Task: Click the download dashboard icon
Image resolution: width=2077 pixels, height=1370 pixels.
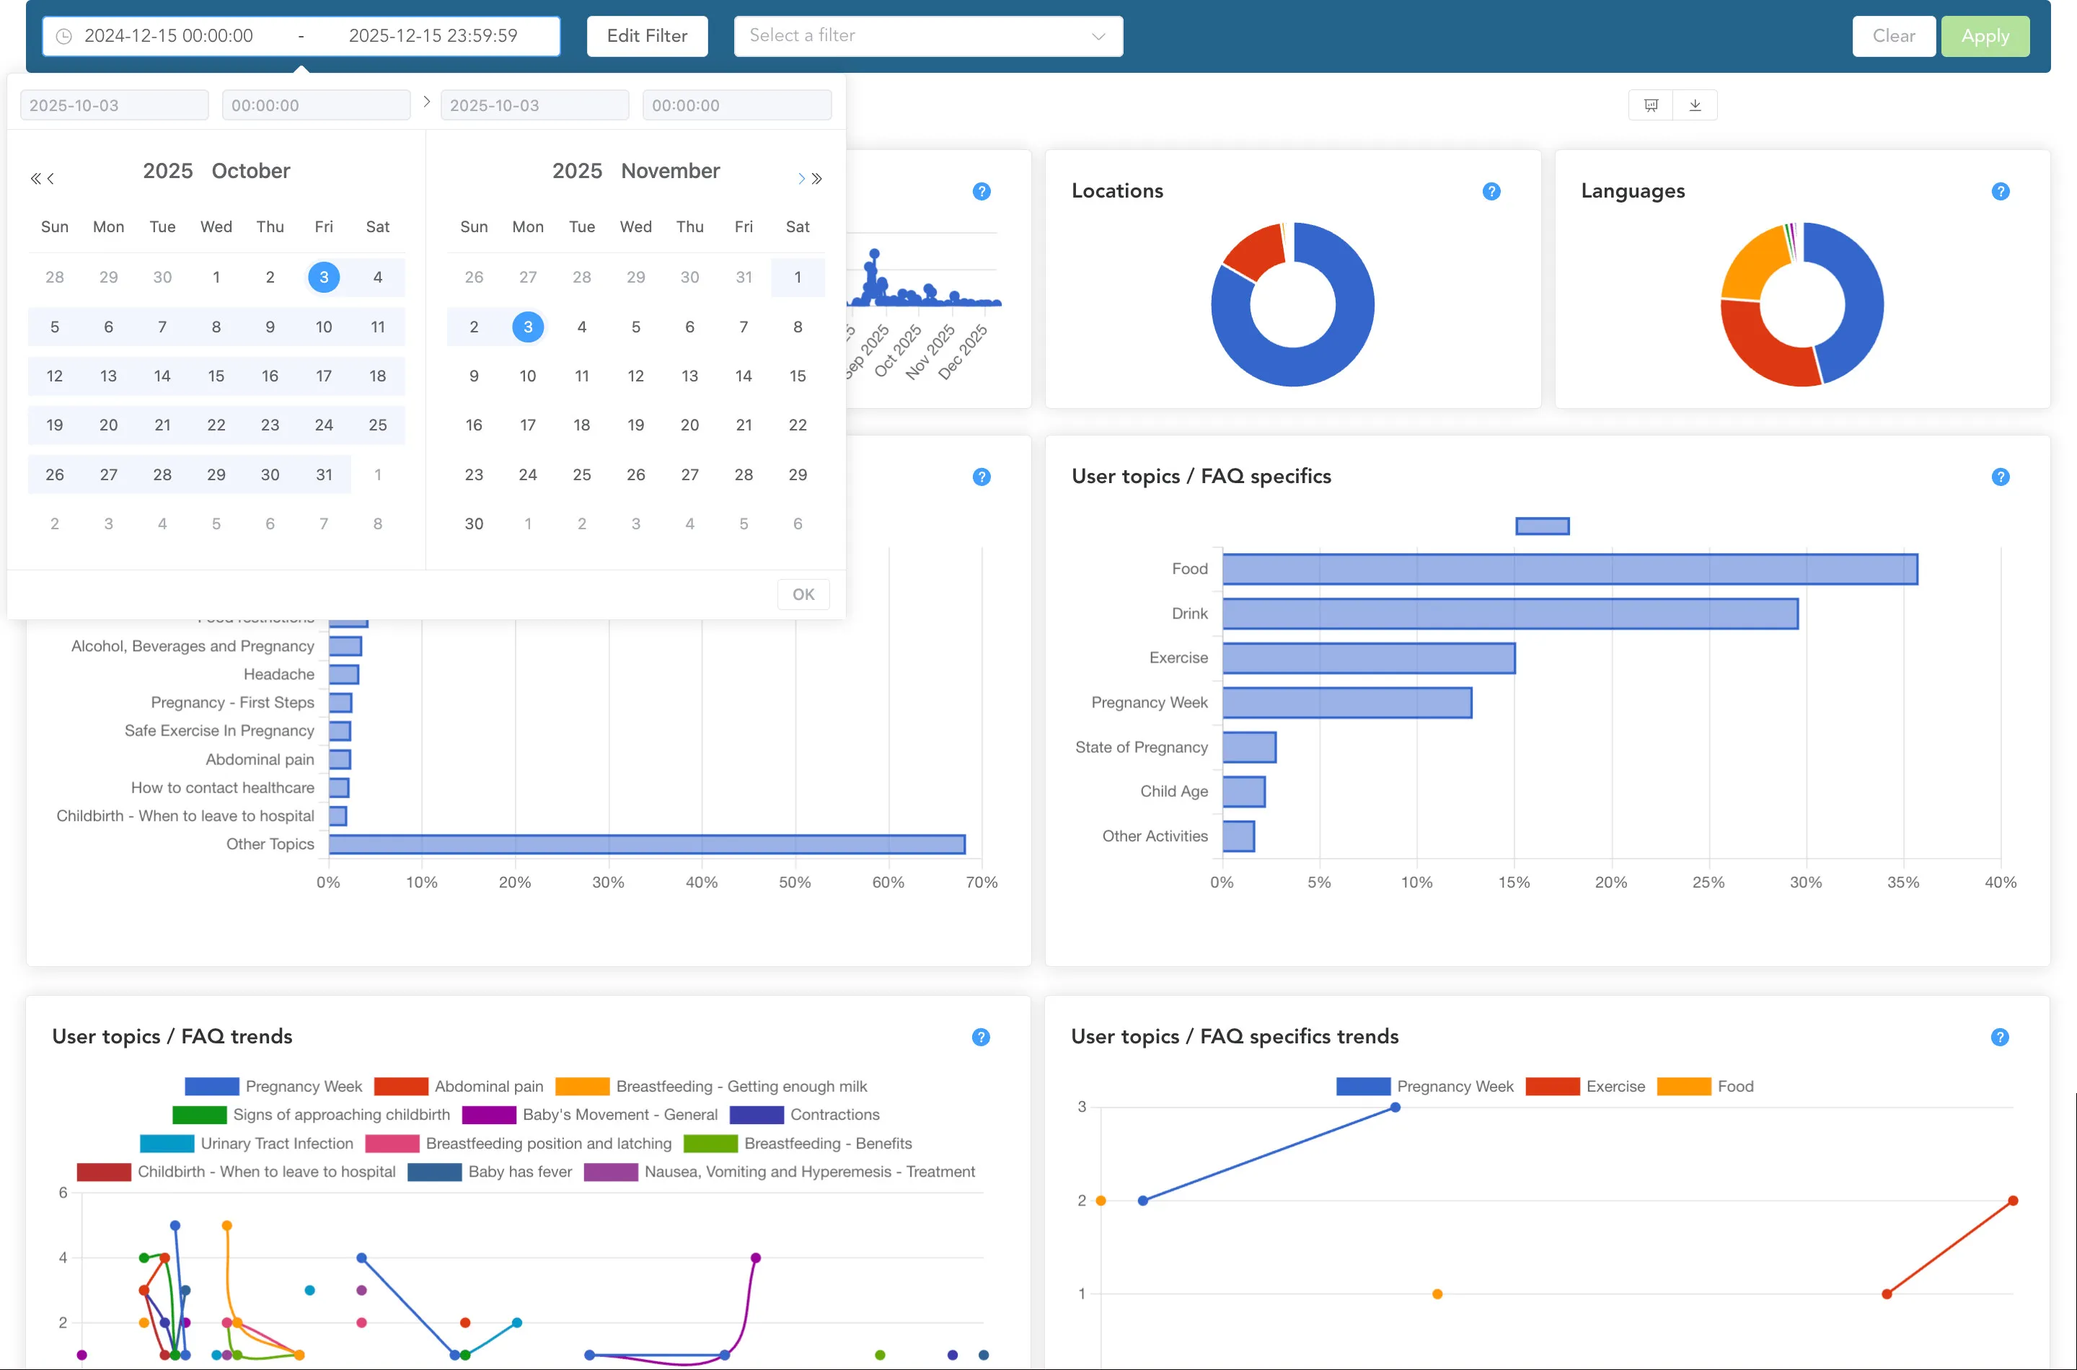Action: tap(1694, 105)
